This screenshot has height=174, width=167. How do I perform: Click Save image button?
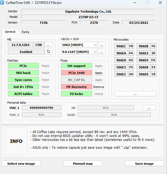[144, 163]
